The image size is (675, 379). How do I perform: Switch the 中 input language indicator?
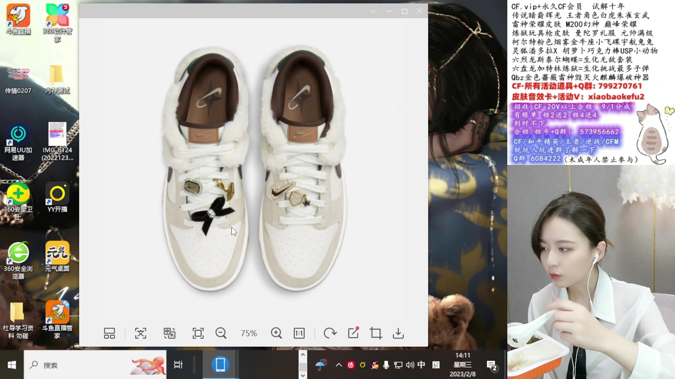pyautogui.click(x=421, y=365)
